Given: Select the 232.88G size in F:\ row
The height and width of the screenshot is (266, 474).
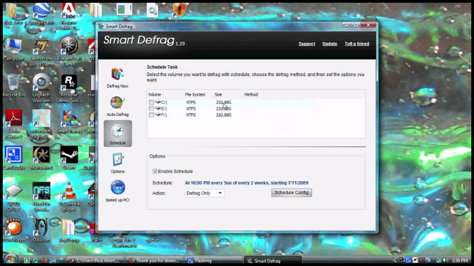Looking at the screenshot, I should coord(223,115).
